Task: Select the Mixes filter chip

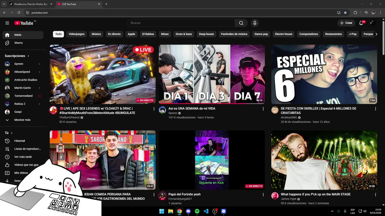Action: point(165,34)
